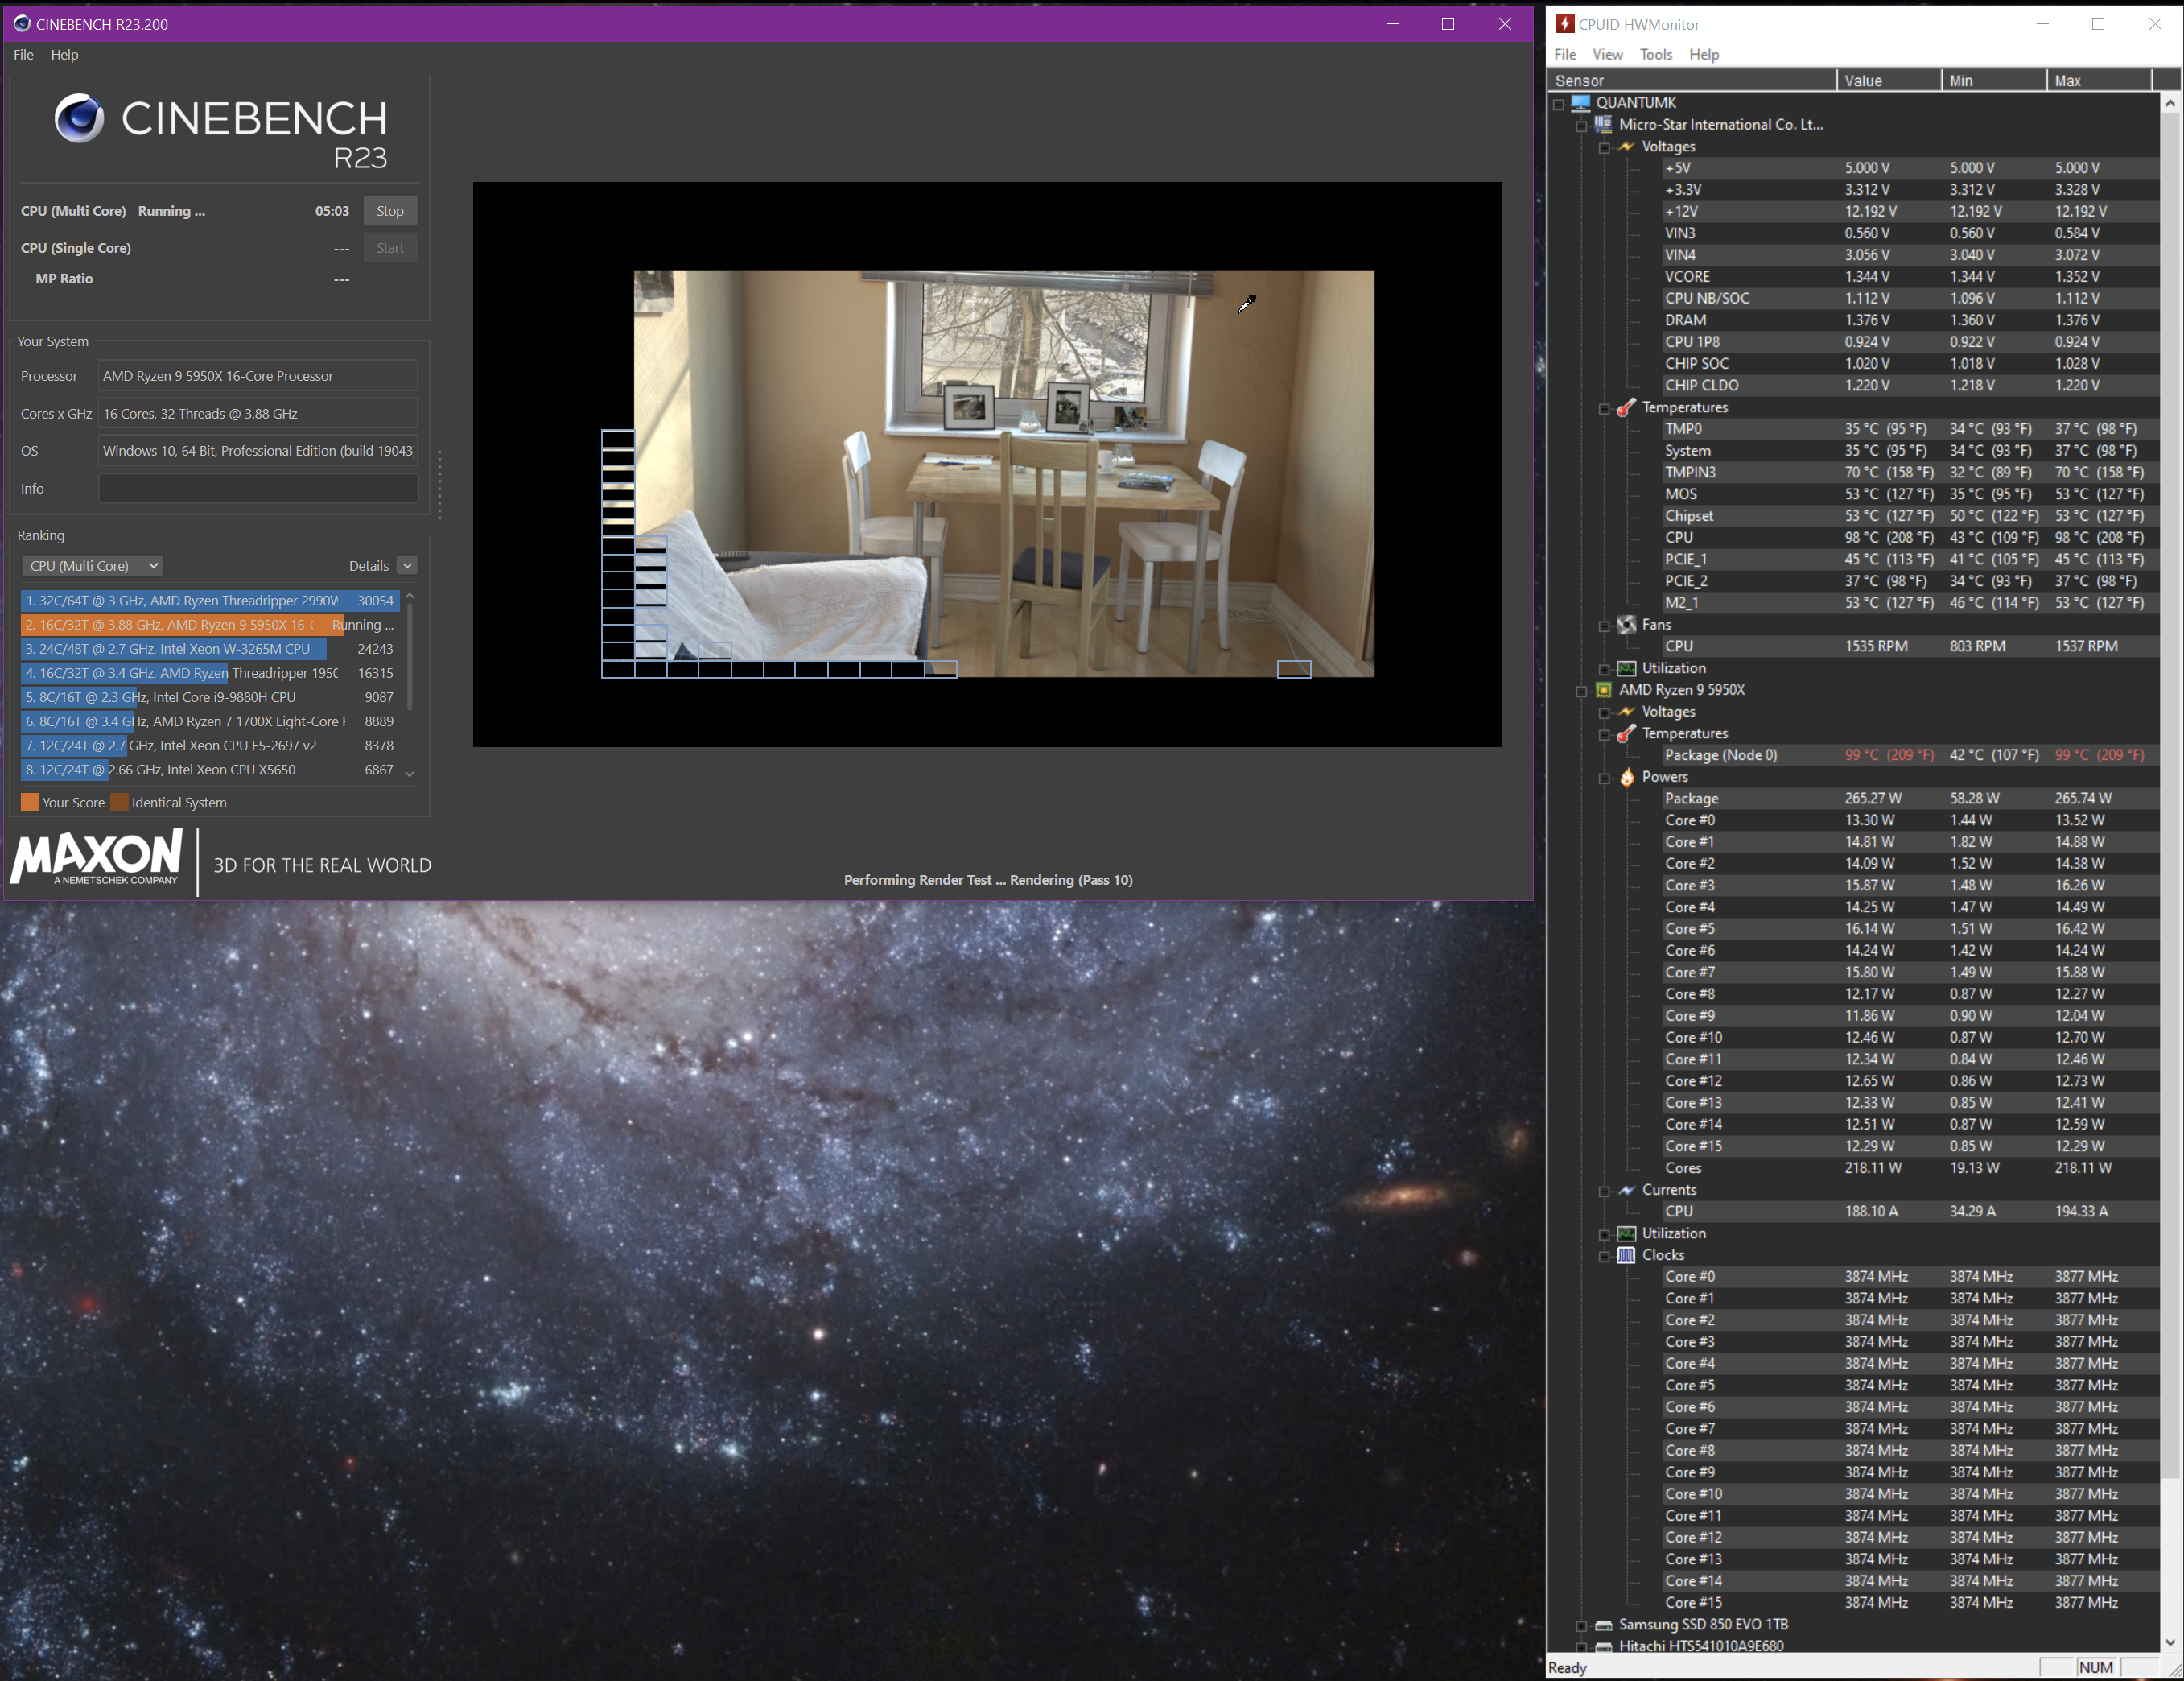The width and height of the screenshot is (2184, 1681).
Task: Open the Details dropdown arrow in Ranking
Action: pyautogui.click(x=407, y=565)
